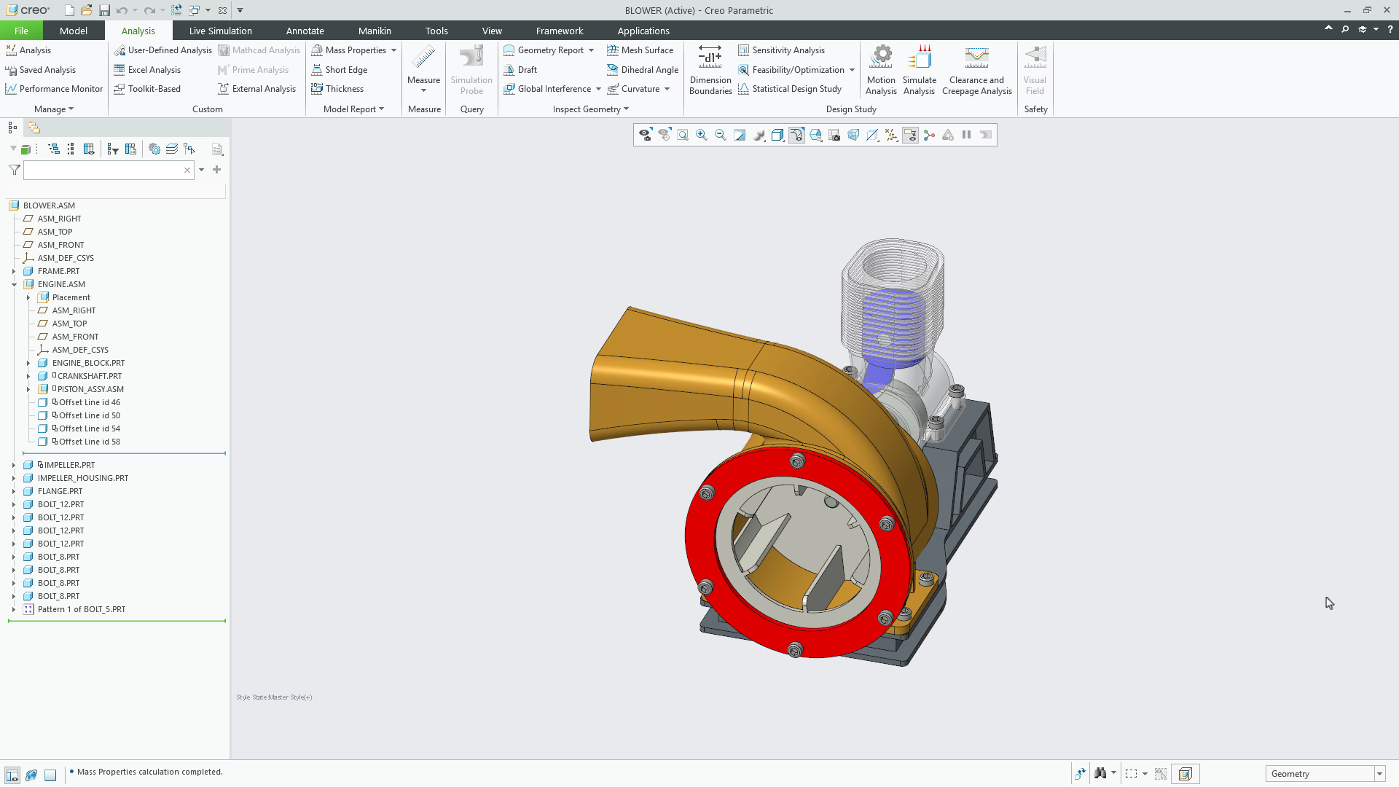Screen dimensions: 1399x787
Task: Click the Measure button
Action: tap(423, 69)
